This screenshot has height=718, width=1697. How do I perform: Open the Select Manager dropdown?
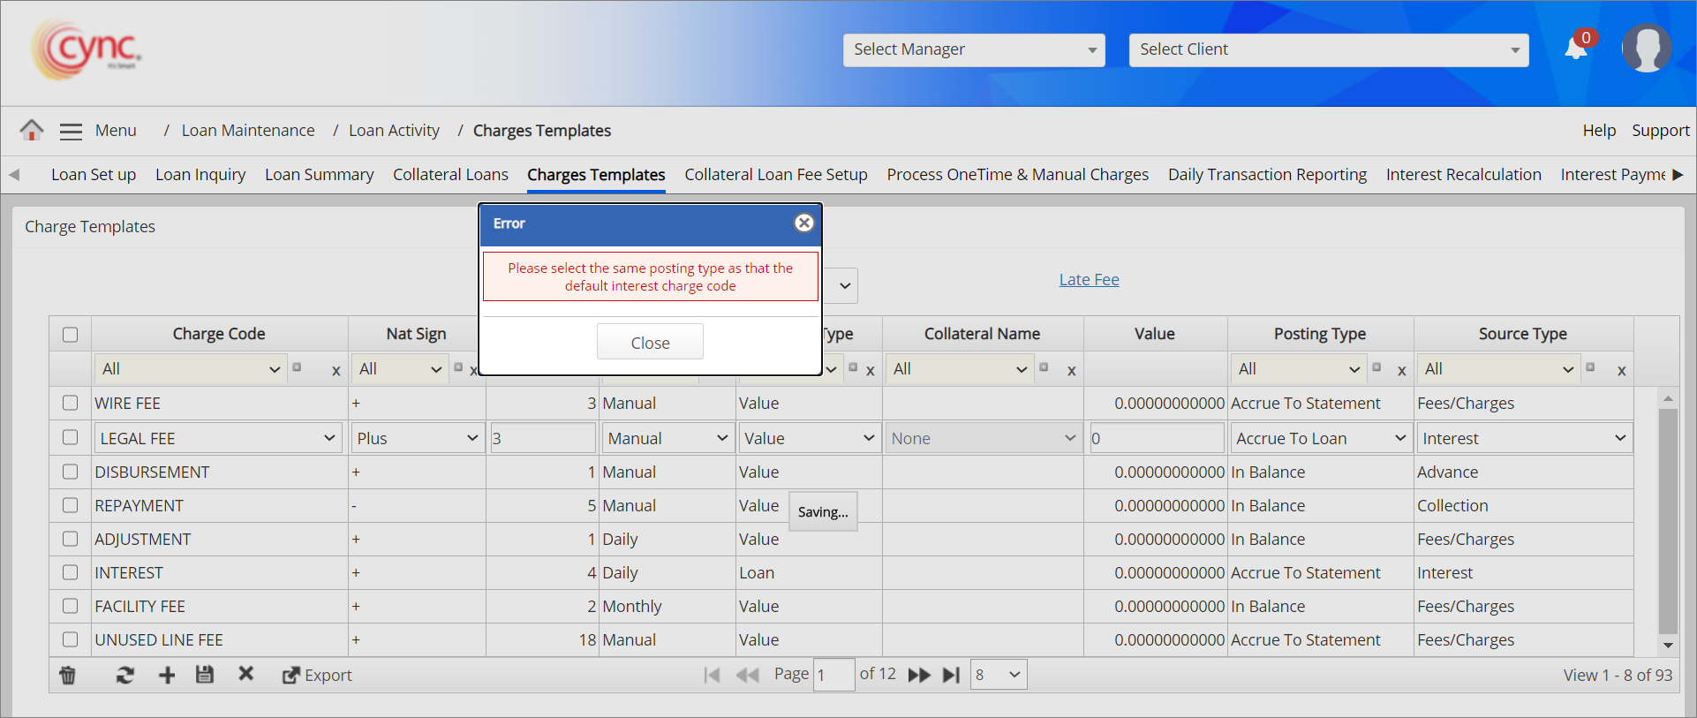pyautogui.click(x=974, y=50)
